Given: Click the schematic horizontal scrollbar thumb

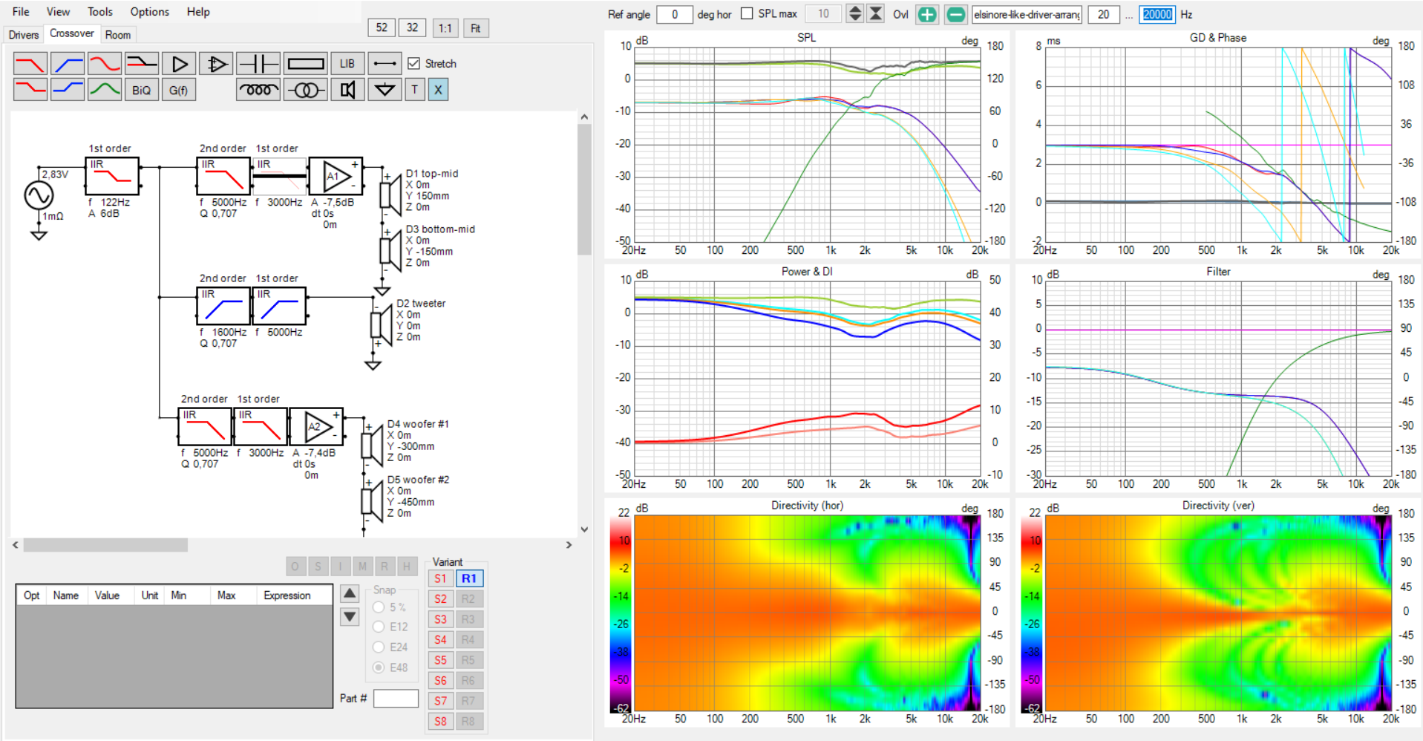Looking at the screenshot, I should click(105, 545).
